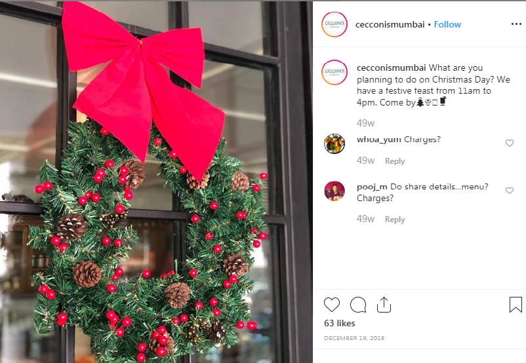The image size is (526, 363).
Task: Follow the cecconismumbai account
Action: [x=447, y=24]
